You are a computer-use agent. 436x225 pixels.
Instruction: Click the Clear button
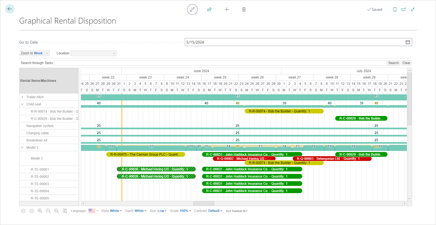click(406, 63)
